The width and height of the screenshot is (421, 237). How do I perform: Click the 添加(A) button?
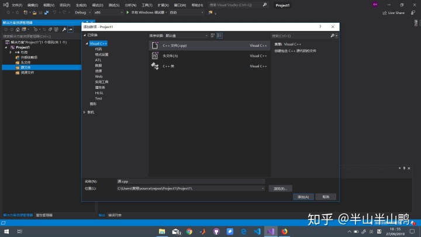pyautogui.click(x=303, y=197)
